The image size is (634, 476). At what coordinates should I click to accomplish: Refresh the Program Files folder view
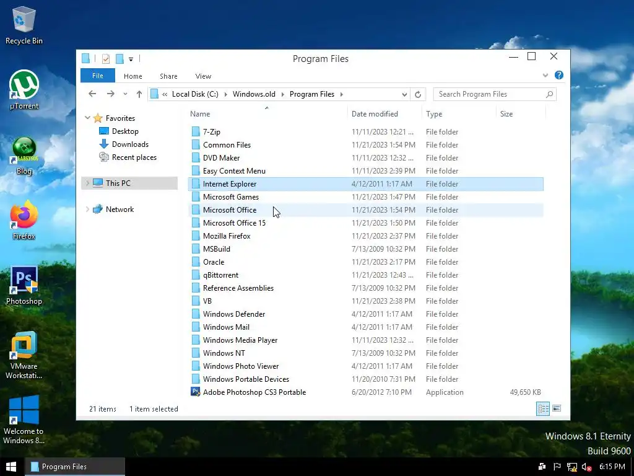(x=418, y=94)
